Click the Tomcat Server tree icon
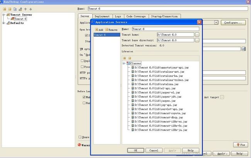Screen dimensions: 251x158 (x=8, y=15)
